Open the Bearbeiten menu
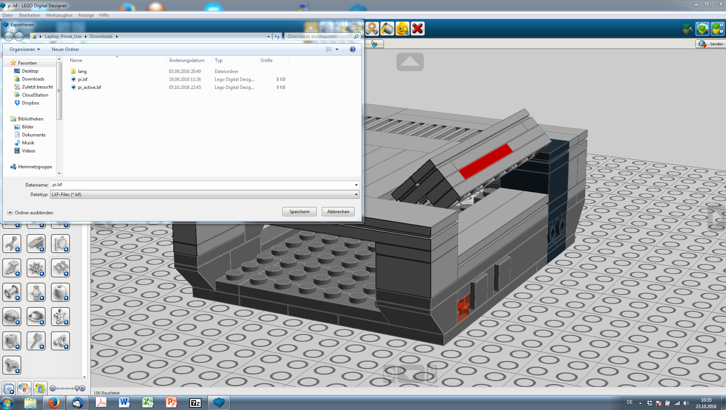Image resolution: width=726 pixels, height=410 pixels. (29, 15)
